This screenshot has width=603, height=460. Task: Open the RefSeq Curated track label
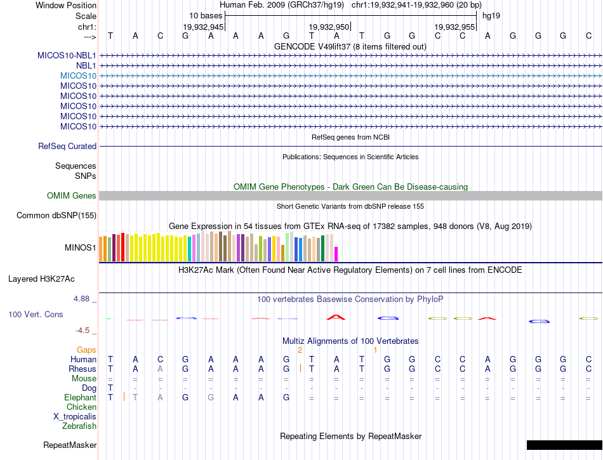click(x=67, y=146)
